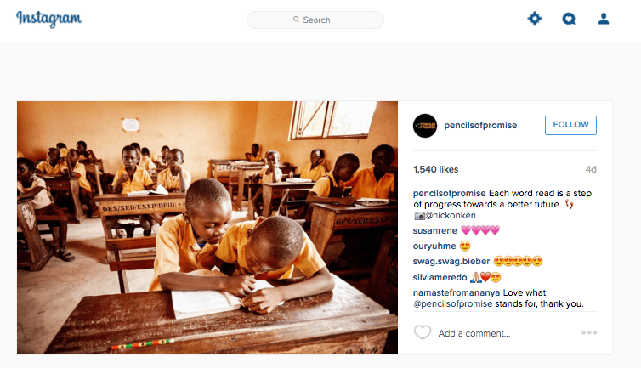This screenshot has width=641, height=368.
Task: Open pencilsofpromise username in the header
Action: 480,126
